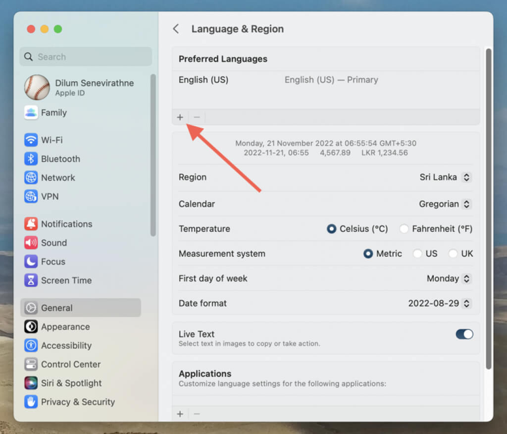Click the Language & Region title
Viewport: 507px width, 434px height.
pos(238,29)
